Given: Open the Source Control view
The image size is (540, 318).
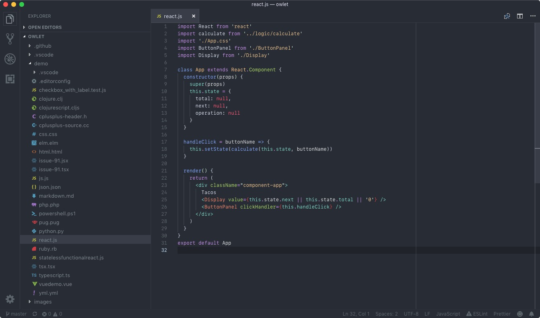Looking at the screenshot, I should pos(10,38).
